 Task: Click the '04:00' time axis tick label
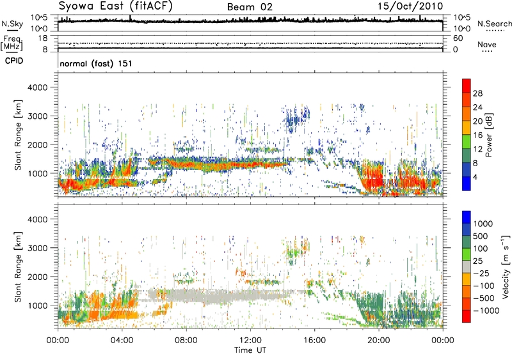pyautogui.click(x=122, y=341)
